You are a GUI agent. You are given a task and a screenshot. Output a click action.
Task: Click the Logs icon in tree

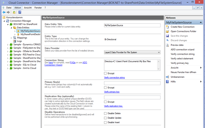click(15, 41)
